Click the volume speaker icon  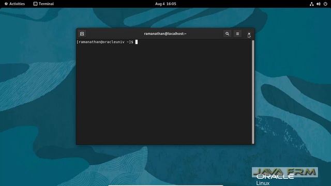(x=319, y=4)
